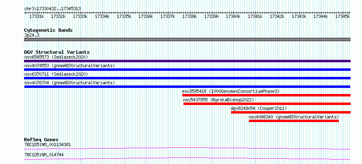Select the nsv5437955 red variant bar
This screenshot has height=164, width=362.
tap(267, 104)
